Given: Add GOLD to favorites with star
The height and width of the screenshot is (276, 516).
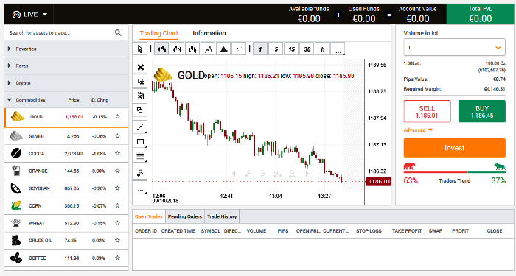Looking at the screenshot, I should [x=117, y=116].
